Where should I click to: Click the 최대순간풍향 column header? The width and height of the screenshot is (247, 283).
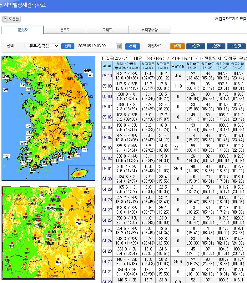(x=127, y=66)
